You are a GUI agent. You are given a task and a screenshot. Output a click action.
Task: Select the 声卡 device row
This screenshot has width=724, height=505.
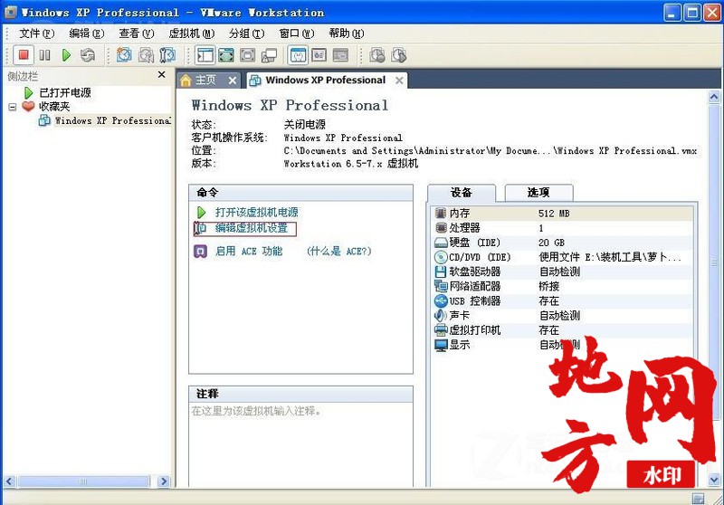coord(563,315)
